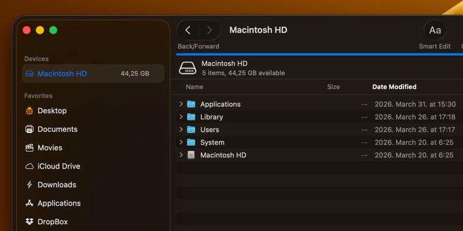Image resolution: width=463 pixels, height=231 pixels.
Task: Open Documents from Favorites
Action: 58,129
